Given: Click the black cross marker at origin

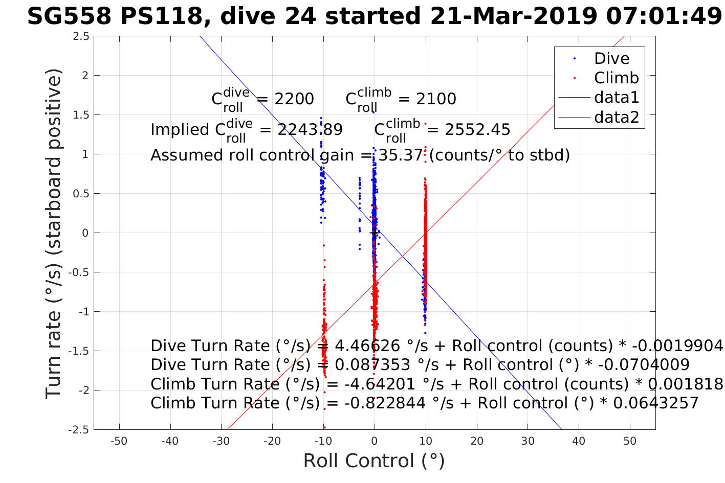Looking at the screenshot, I should point(375,233).
